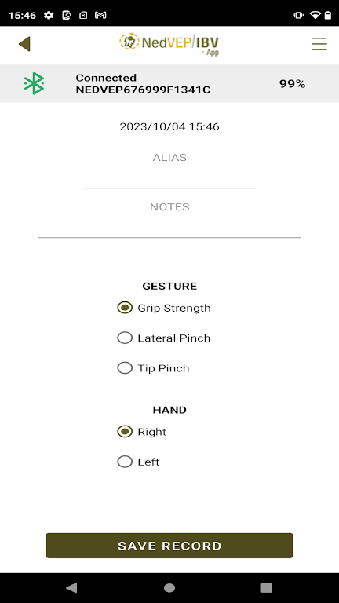The image size is (339, 603).
Task: Choose the Right hand option
Action: (142, 432)
